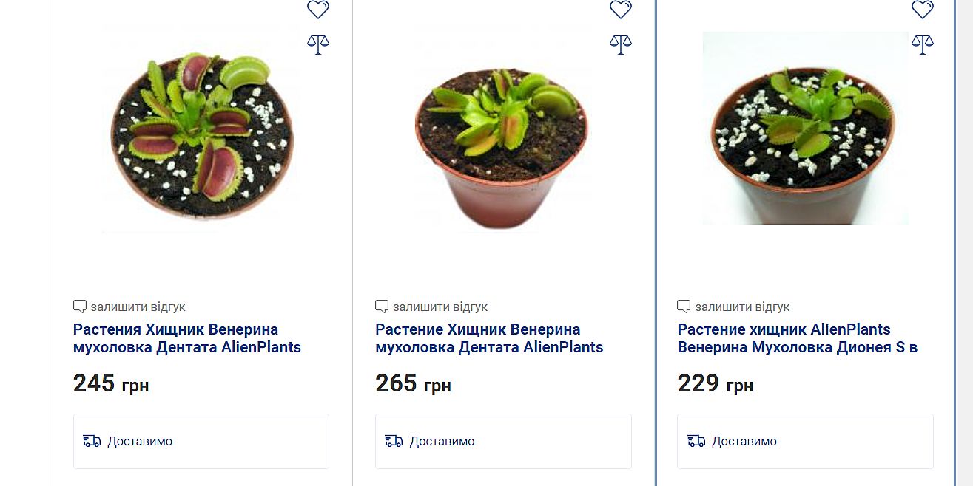Click the review speech bubble icon above the 245 грн plant
This screenshot has width=973, height=486.
[x=80, y=306]
